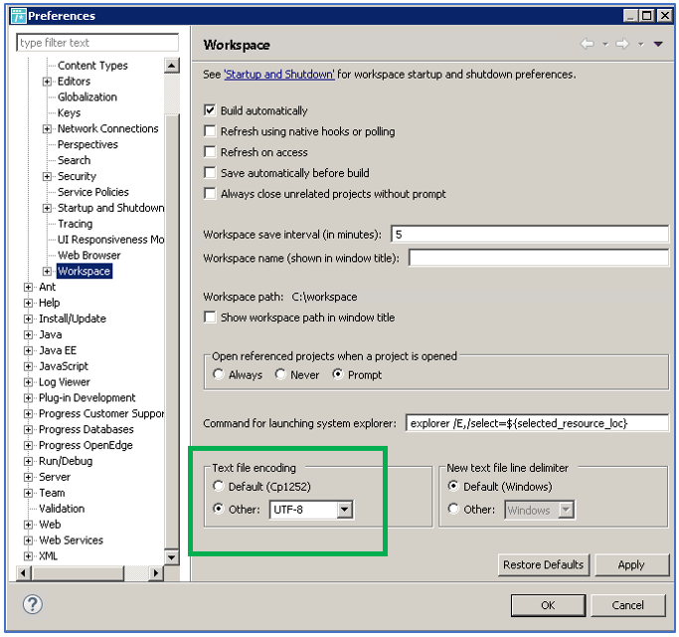Click the Restore Defaults button
679x637 pixels.
(x=543, y=564)
